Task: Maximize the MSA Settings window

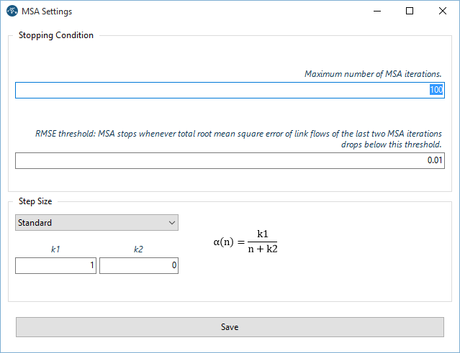Action: pos(410,12)
